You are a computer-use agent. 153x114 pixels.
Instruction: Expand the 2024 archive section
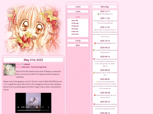(78, 12)
